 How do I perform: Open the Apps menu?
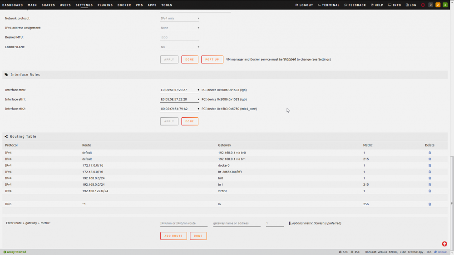click(152, 5)
